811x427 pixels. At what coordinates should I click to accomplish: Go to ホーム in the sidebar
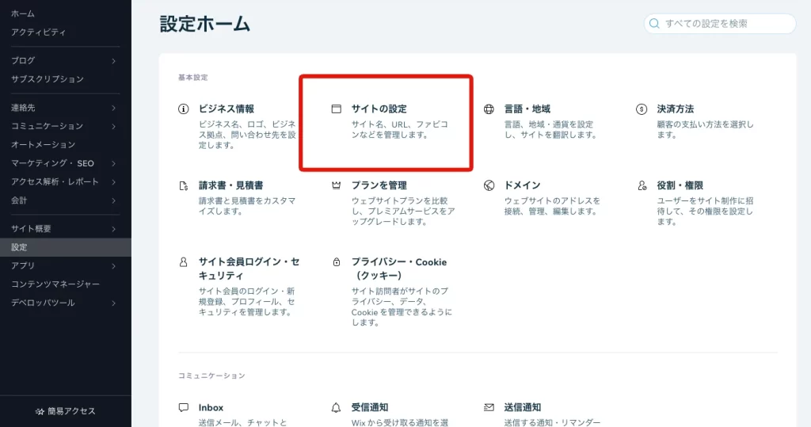pos(23,14)
